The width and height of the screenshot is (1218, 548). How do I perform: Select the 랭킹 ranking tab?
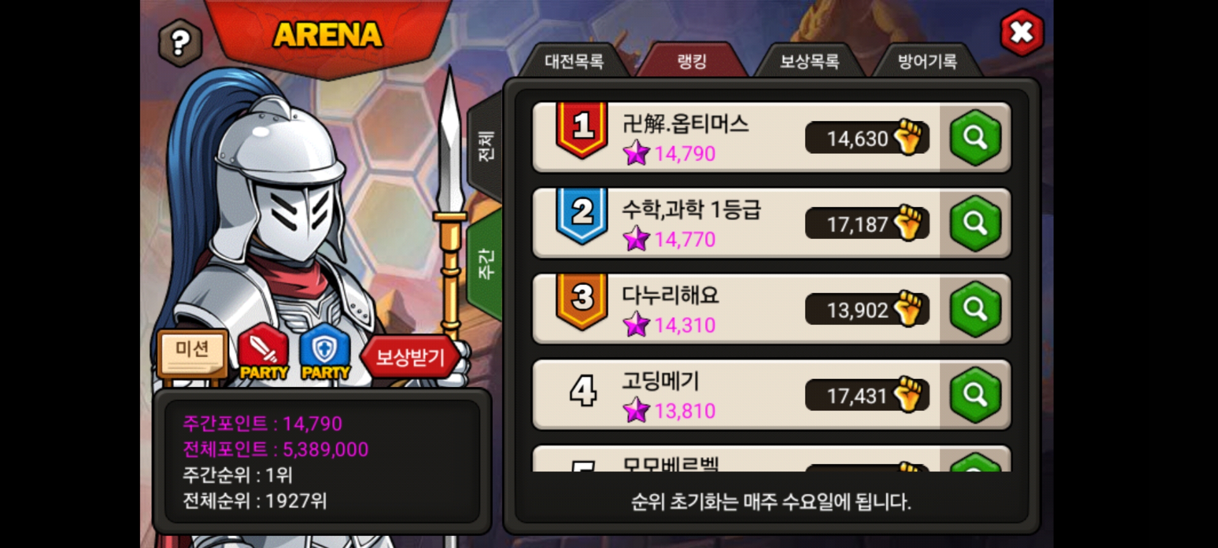[692, 61]
